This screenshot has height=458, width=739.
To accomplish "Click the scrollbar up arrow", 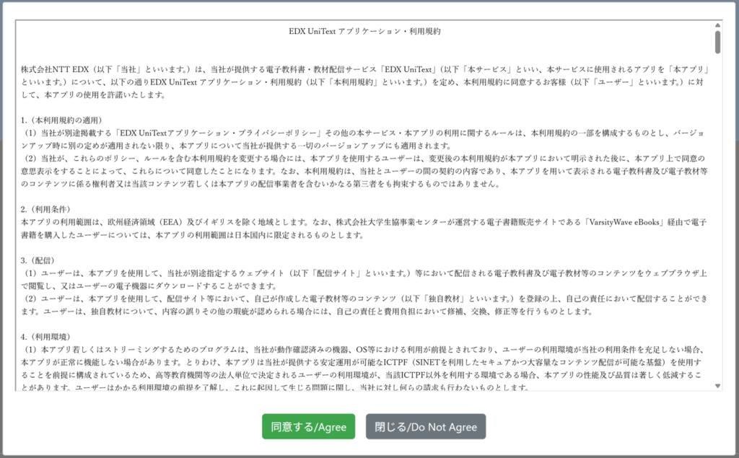I will (717, 24).
